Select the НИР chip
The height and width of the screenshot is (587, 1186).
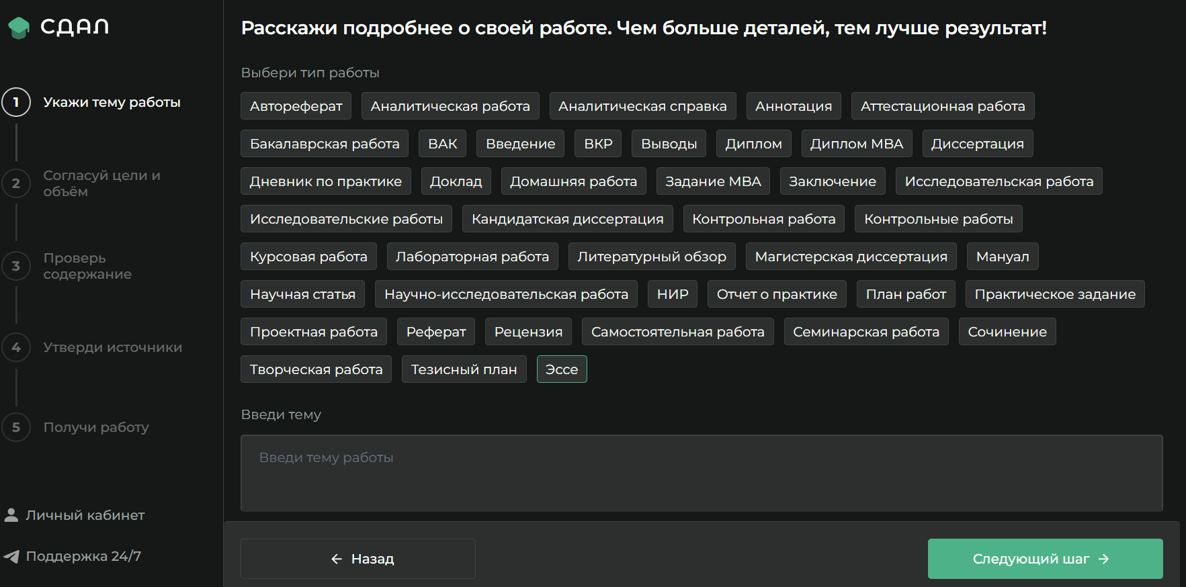pos(673,294)
